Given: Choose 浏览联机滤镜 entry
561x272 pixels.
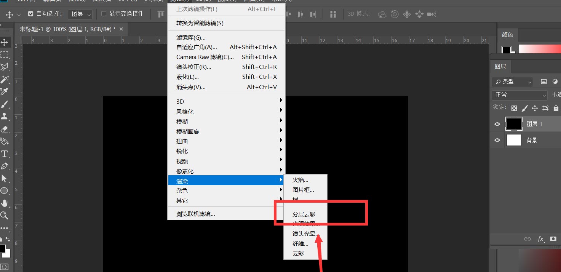Looking at the screenshot, I should (x=226, y=214).
